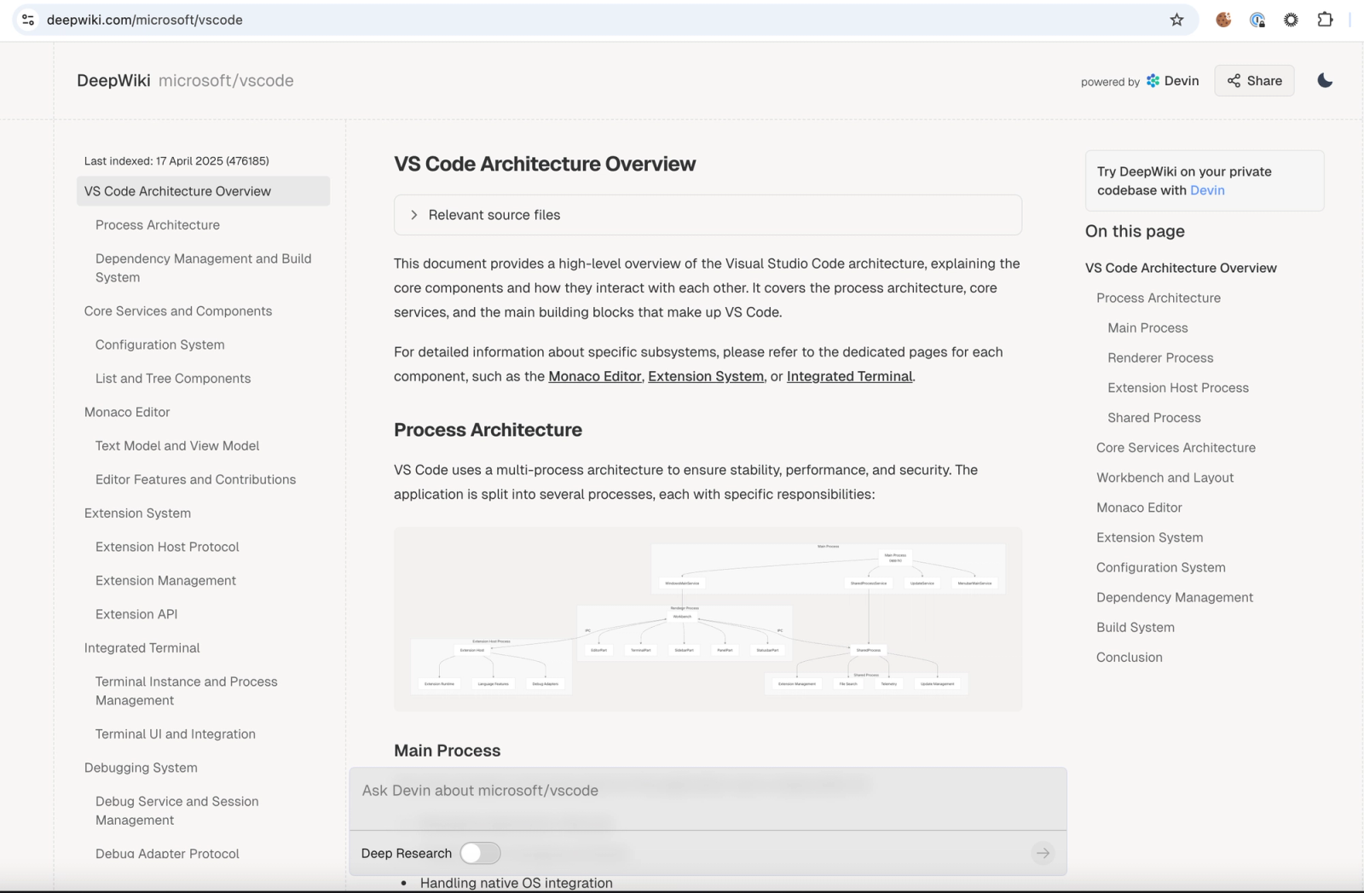Jump to Build System section
Image resolution: width=1364 pixels, height=893 pixels.
pos(1136,627)
